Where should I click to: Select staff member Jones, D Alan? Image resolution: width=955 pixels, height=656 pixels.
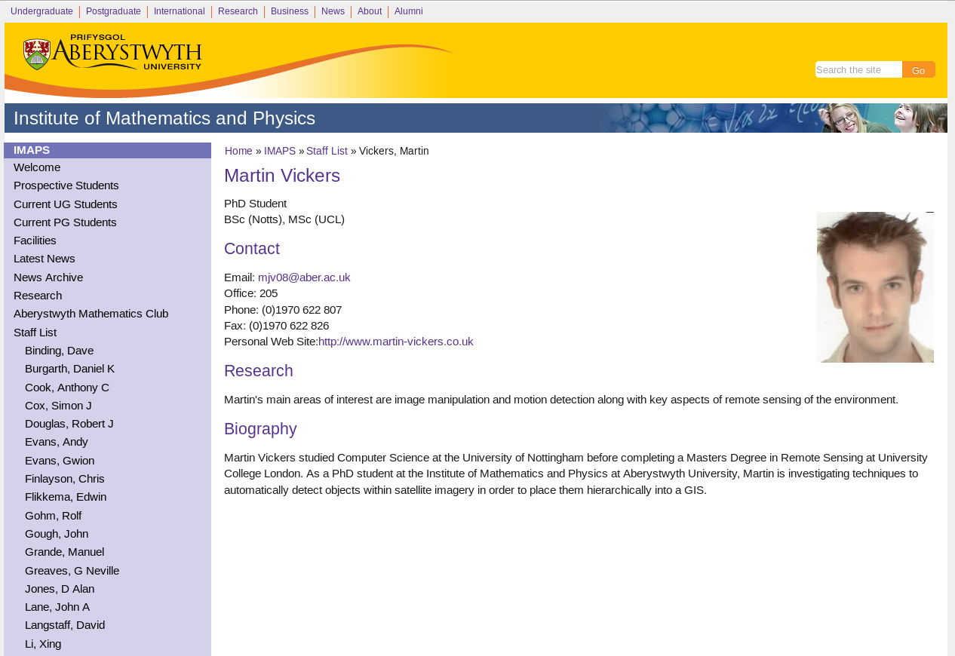[x=60, y=589]
